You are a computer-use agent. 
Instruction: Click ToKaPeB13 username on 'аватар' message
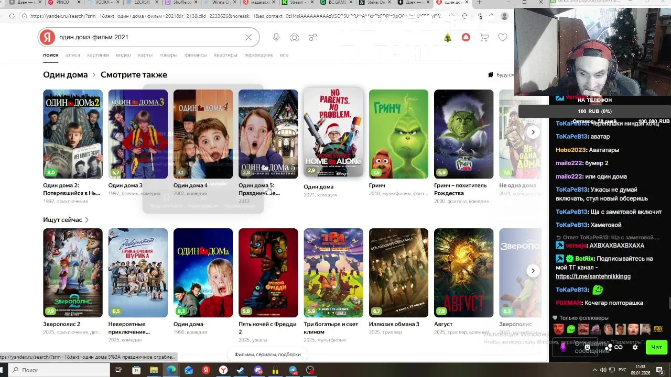coord(571,137)
